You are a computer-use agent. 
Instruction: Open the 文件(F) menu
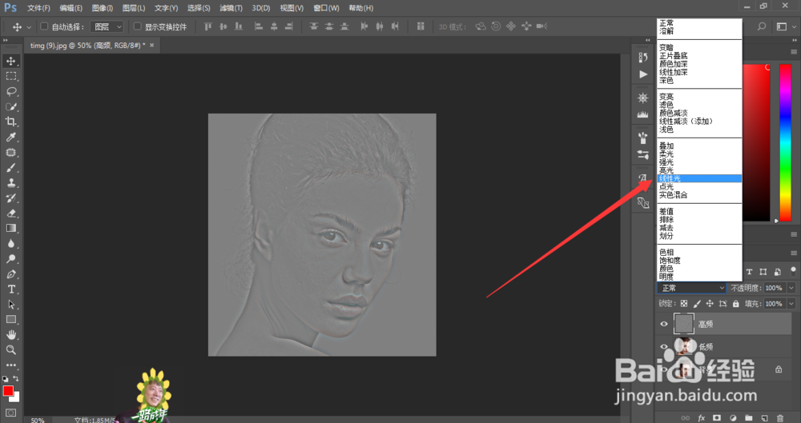tap(38, 8)
